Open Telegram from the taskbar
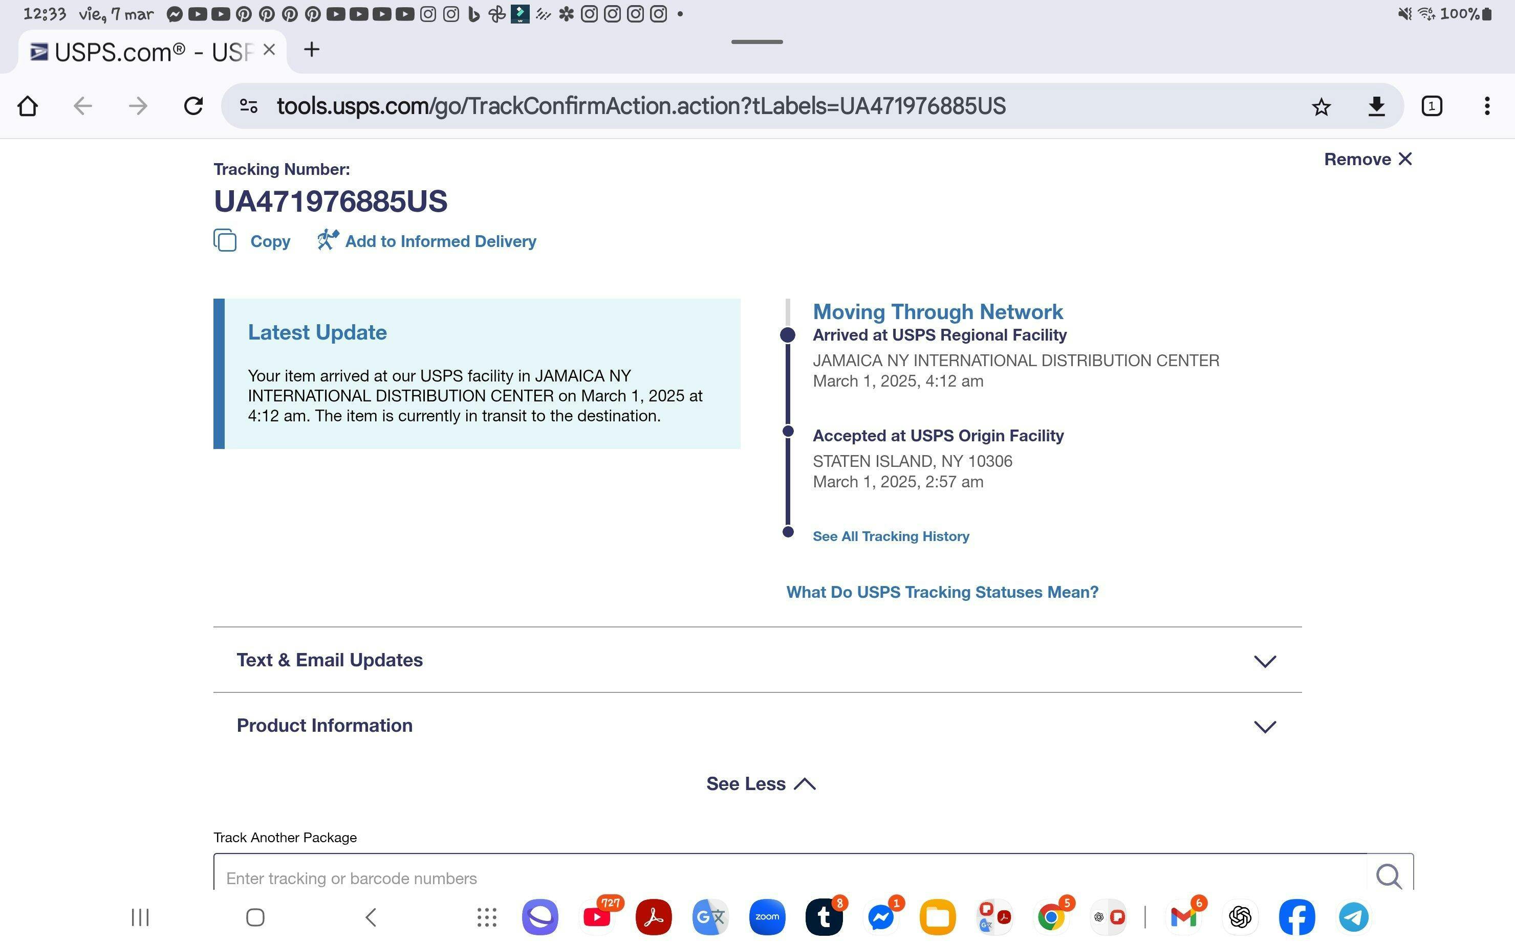Viewport: 1515px width, 945px height. pos(1353,917)
